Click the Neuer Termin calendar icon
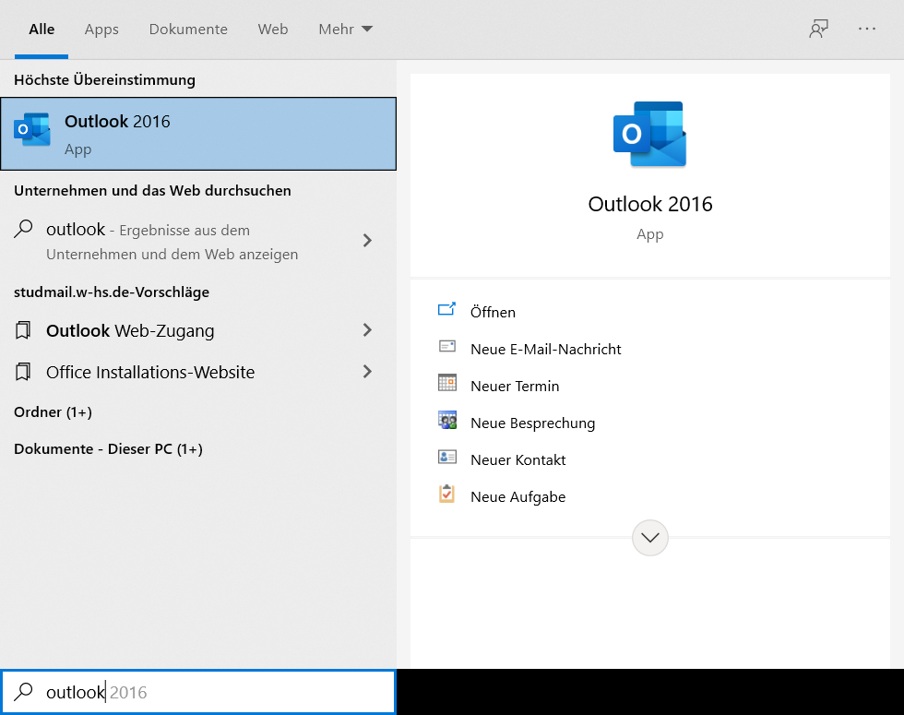904x715 pixels. [x=447, y=385]
